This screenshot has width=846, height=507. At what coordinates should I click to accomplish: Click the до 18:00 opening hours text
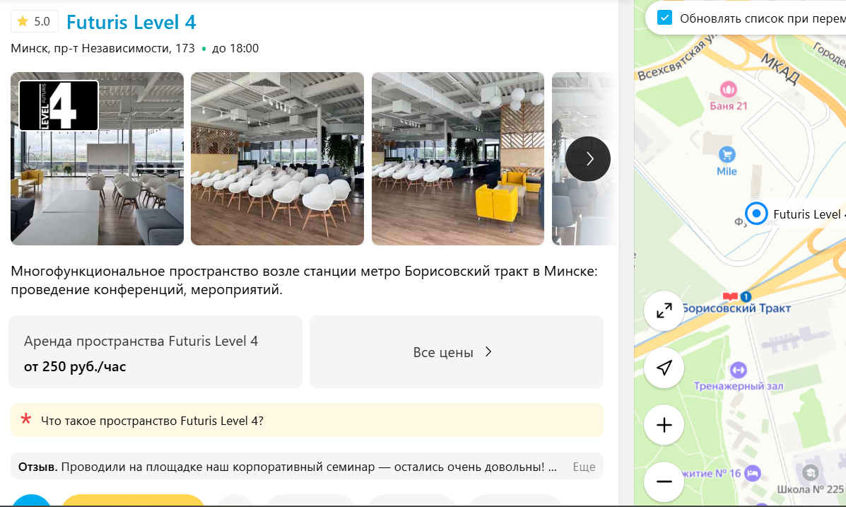point(235,48)
